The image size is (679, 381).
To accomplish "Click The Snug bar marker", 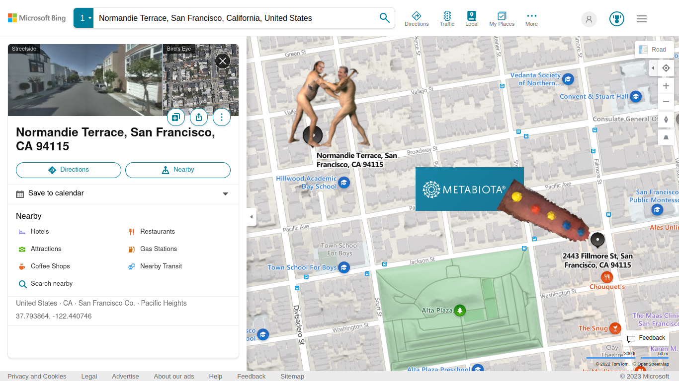I will pos(615,328).
